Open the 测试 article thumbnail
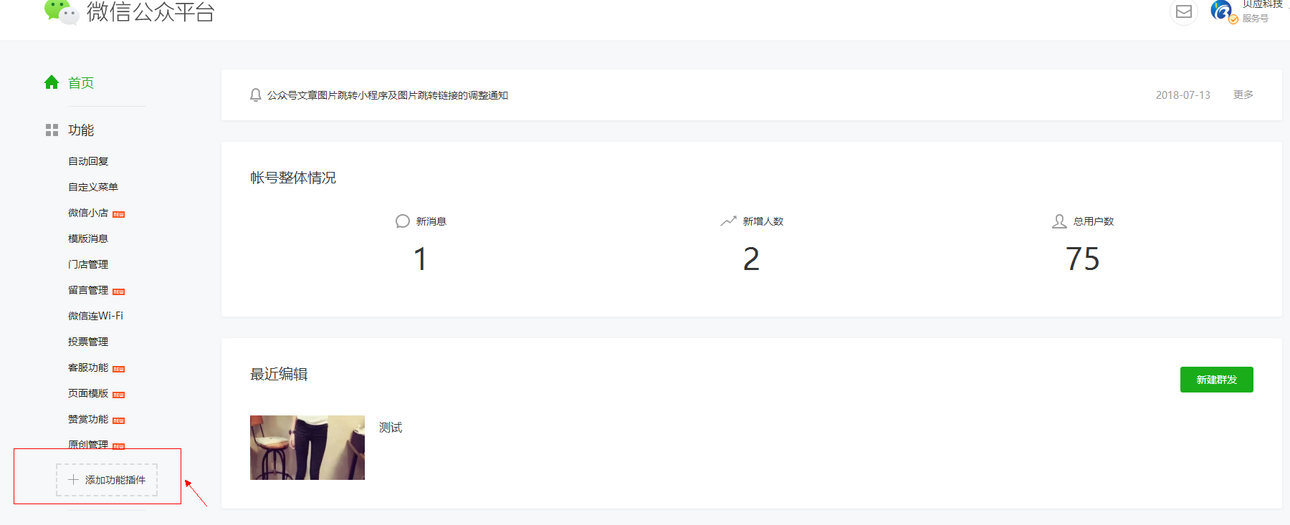The image size is (1290, 525). pos(307,448)
